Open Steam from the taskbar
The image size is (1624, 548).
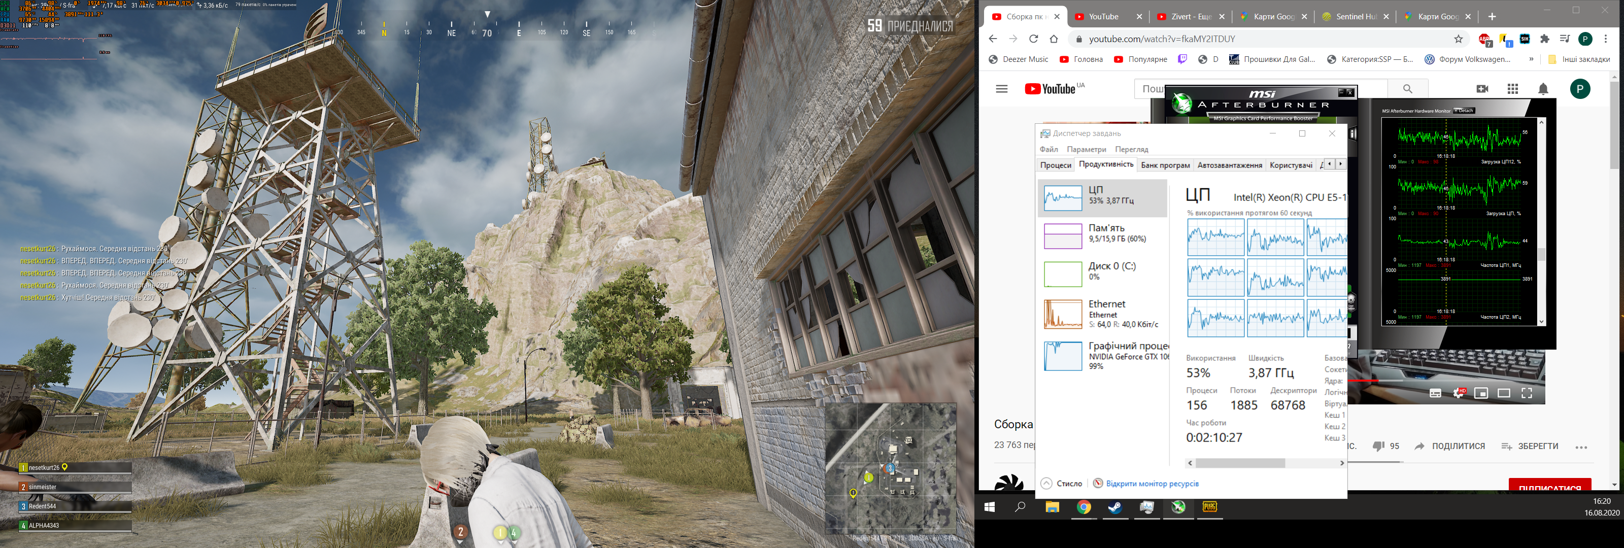coord(1114,507)
